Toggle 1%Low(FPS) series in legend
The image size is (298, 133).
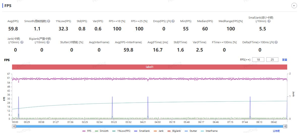point(121,131)
